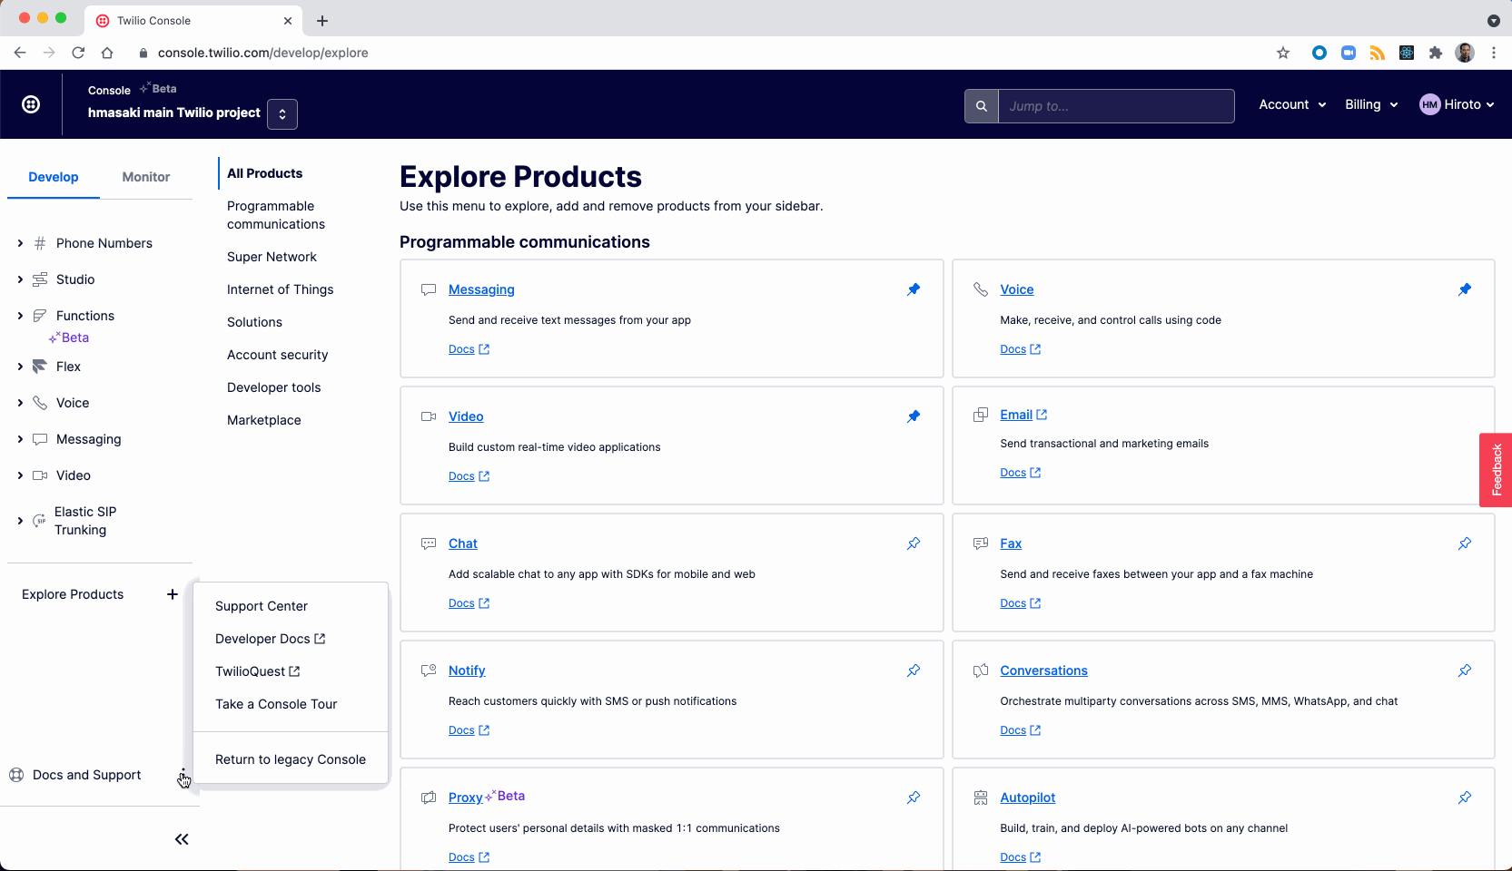Unpin Video product pin
Screen dimensions: 1512x871
coord(914,416)
